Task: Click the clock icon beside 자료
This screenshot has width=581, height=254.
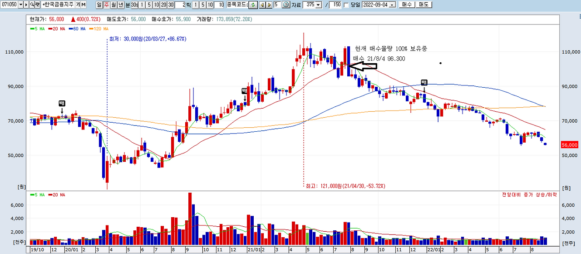Action: (x=286, y=5)
